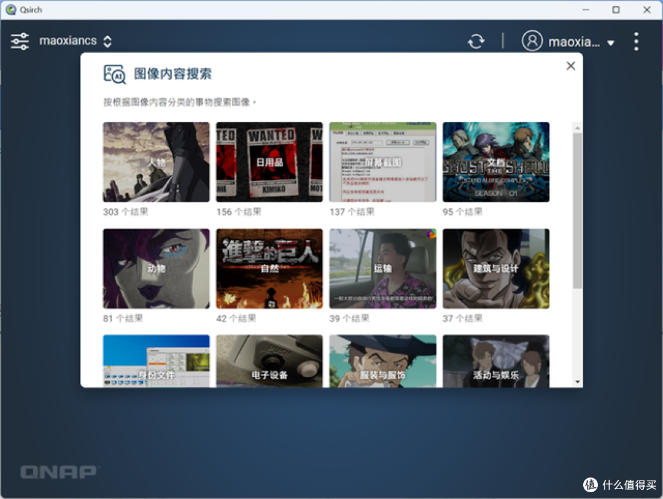Click the refresh sync icon
The height and width of the screenshot is (499, 663).
click(476, 42)
